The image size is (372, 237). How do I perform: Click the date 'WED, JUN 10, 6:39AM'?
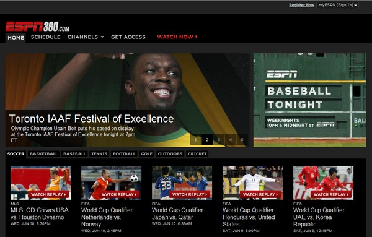[172, 223]
